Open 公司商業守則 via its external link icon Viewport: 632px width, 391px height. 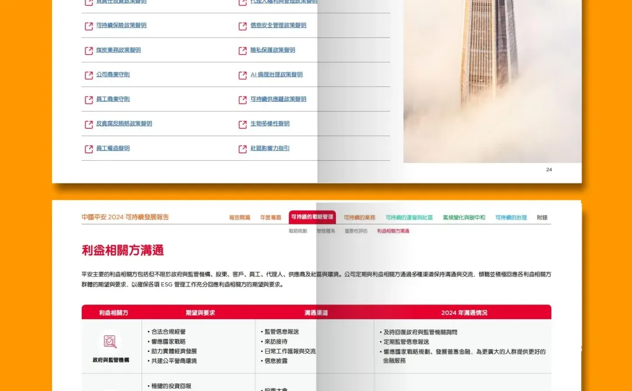(88, 75)
